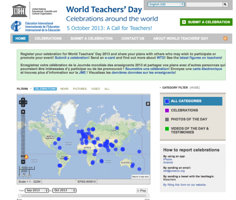
Task: Click the wtd@unesco.org email link
Action: pyautogui.click(x=174, y=171)
